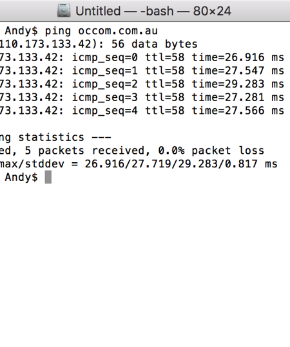Click the stddev value 0.817 ms
Viewport: 290px width, 347px height.
[x=251, y=164]
